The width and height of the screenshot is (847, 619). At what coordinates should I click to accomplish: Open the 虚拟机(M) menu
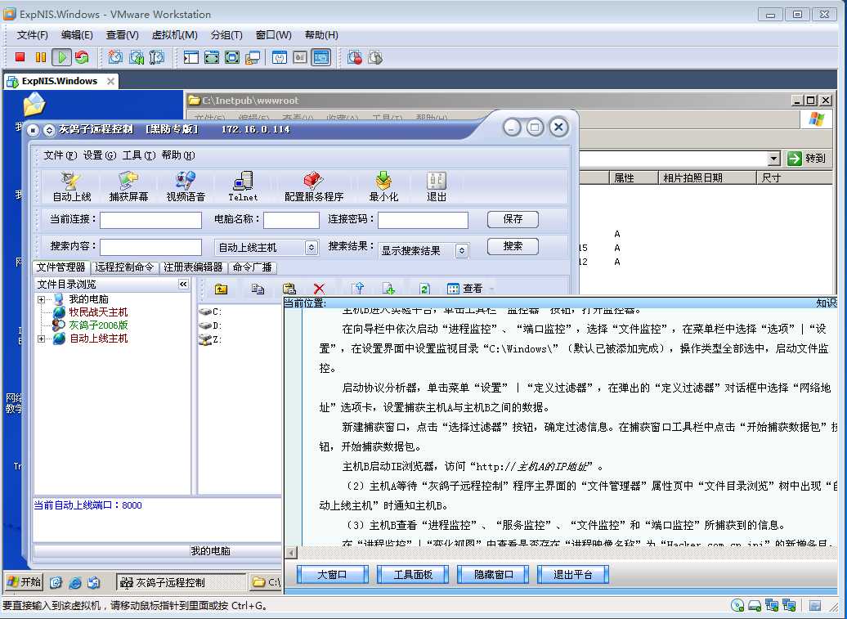tap(174, 35)
